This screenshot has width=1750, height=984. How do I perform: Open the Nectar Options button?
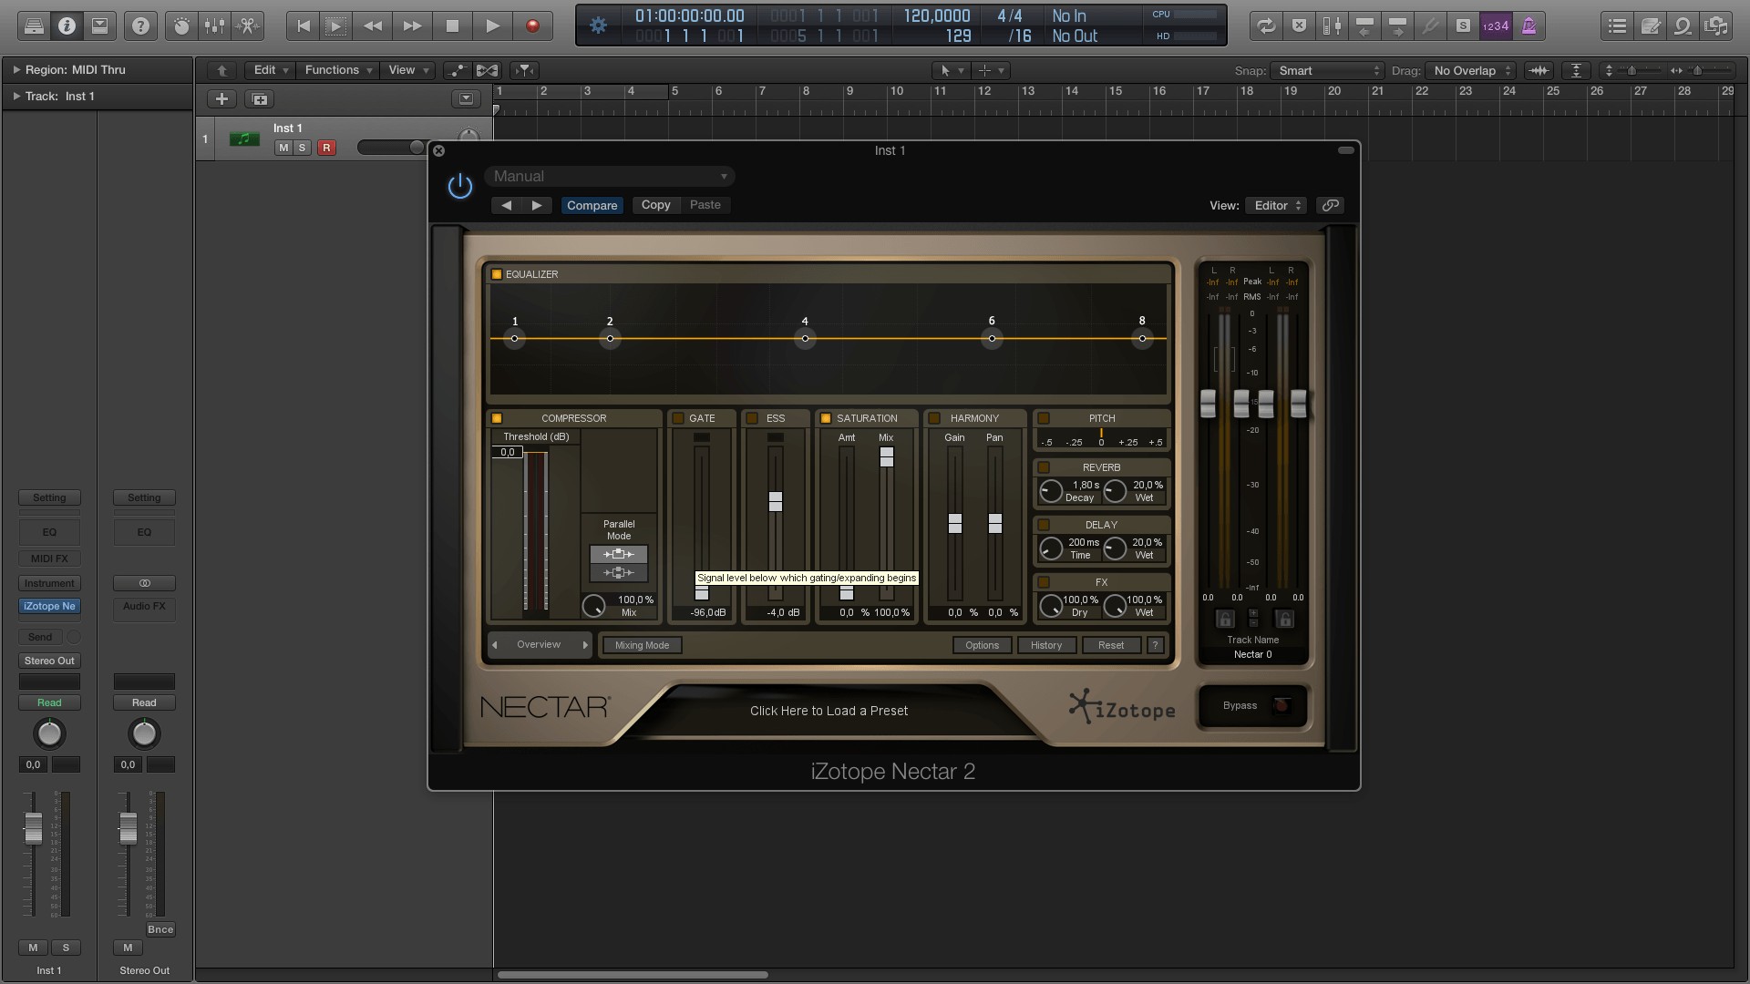983,645
